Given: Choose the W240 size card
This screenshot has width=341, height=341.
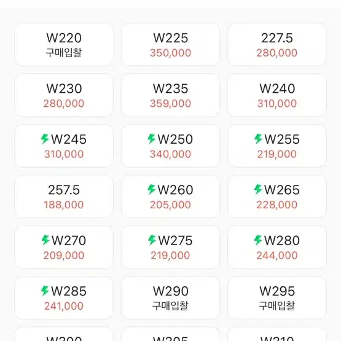Looking at the screenshot, I should pos(277,95).
